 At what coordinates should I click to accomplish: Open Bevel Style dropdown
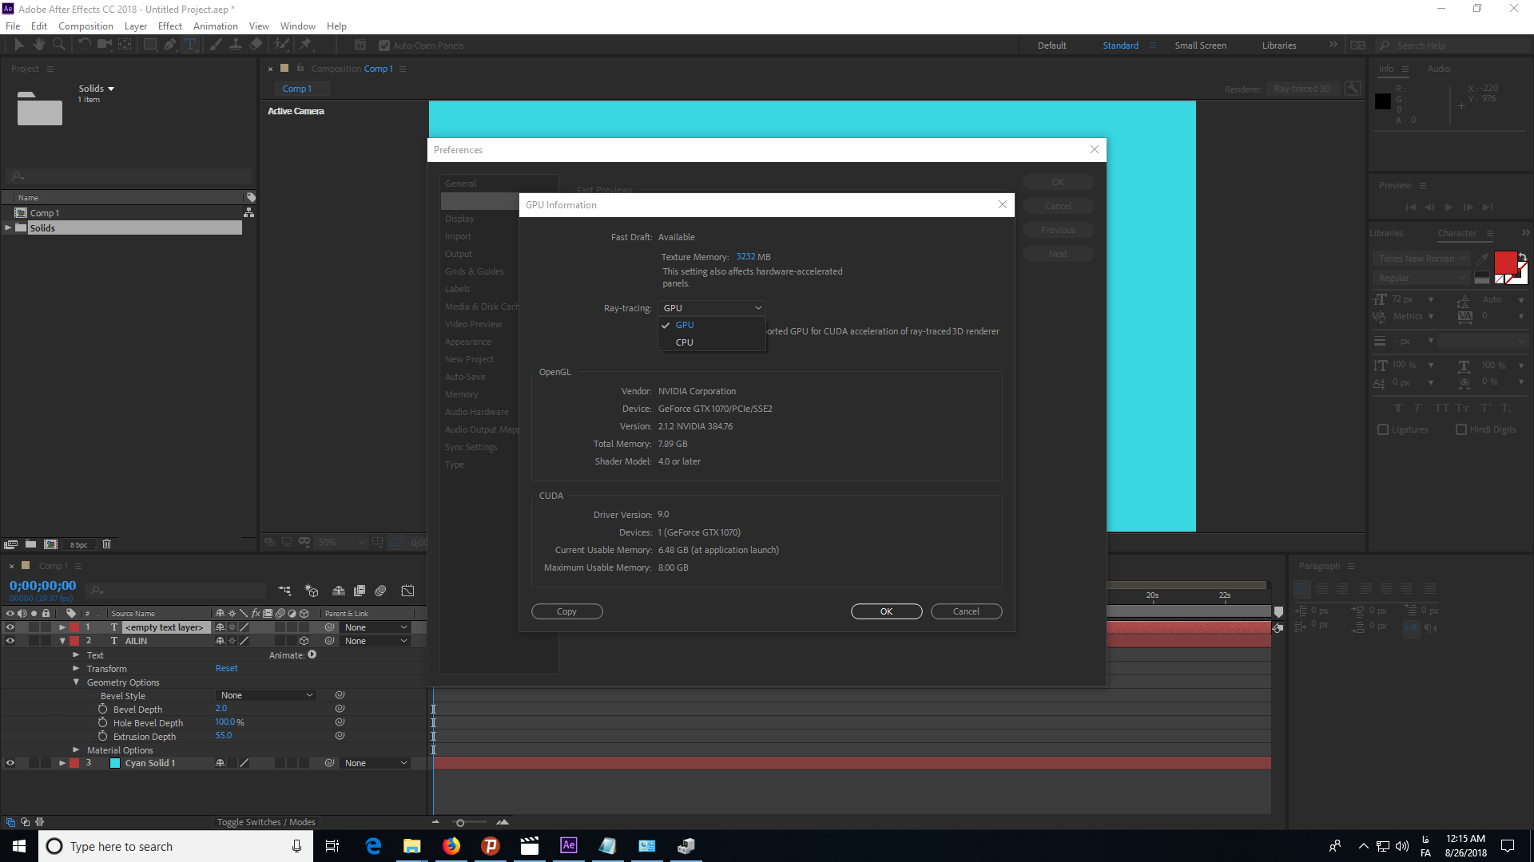click(x=266, y=695)
